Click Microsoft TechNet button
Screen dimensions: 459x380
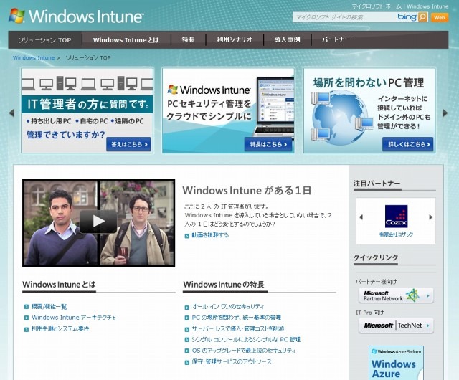tap(396, 326)
